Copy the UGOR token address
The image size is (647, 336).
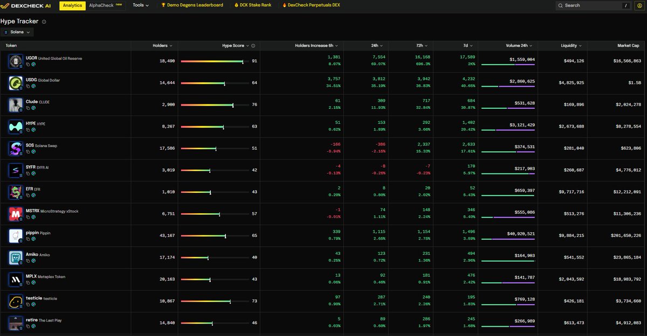tap(28, 64)
